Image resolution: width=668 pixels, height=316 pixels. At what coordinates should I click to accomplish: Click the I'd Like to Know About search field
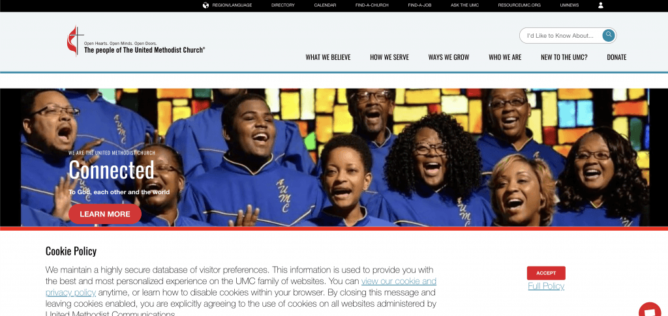[560, 36]
